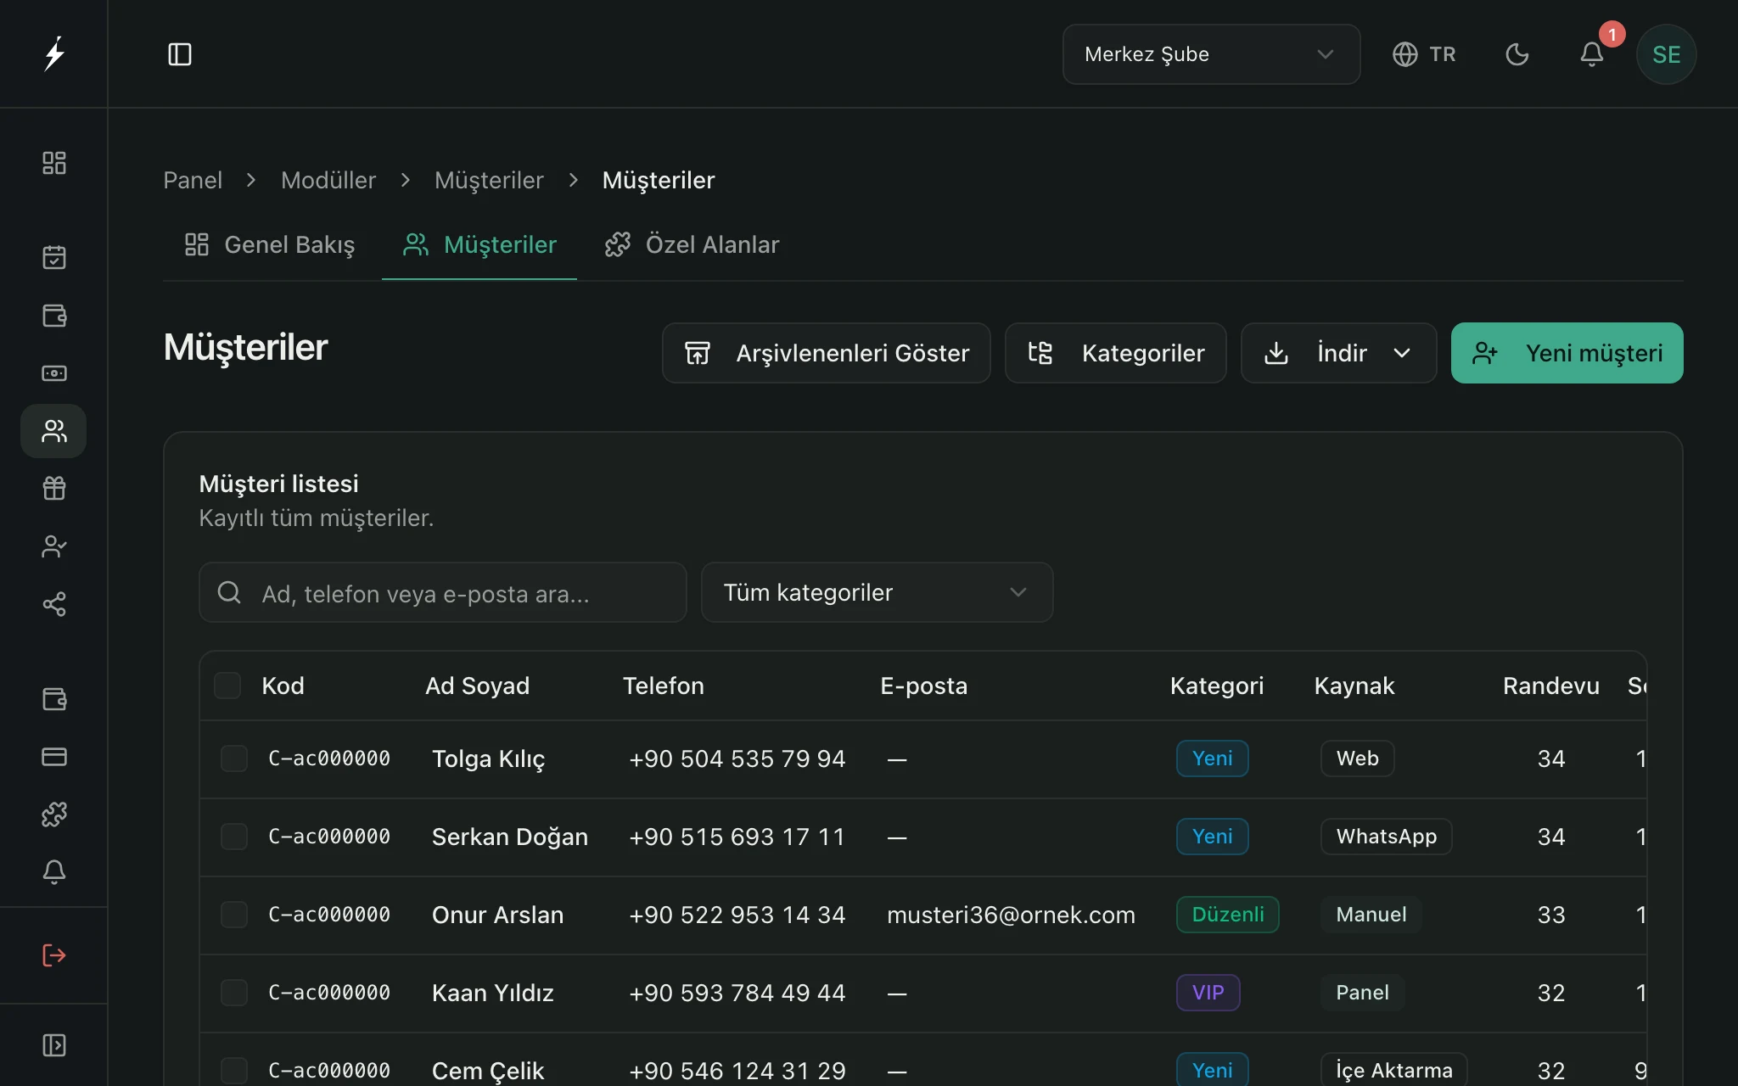The image size is (1738, 1086).
Task: Check the box for Serkan Doğan row
Action: (x=234, y=837)
